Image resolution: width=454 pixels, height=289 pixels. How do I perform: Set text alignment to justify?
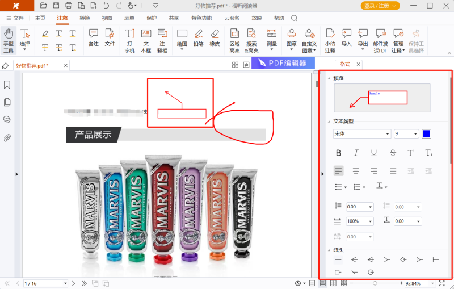coord(393,171)
